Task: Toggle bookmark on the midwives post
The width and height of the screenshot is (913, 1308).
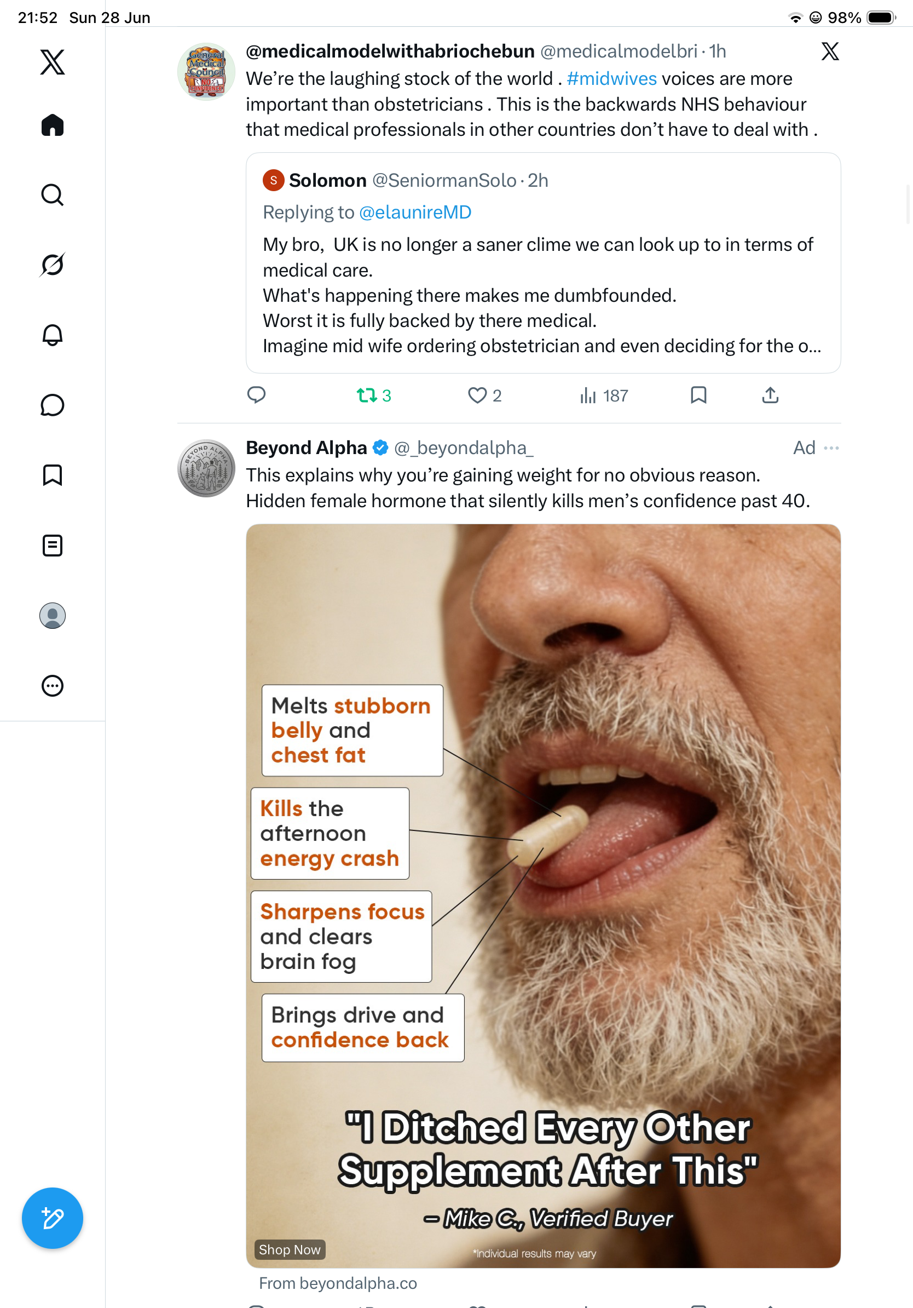Action: click(x=698, y=395)
